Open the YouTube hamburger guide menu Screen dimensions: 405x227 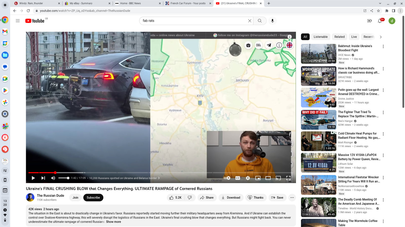(x=18, y=21)
